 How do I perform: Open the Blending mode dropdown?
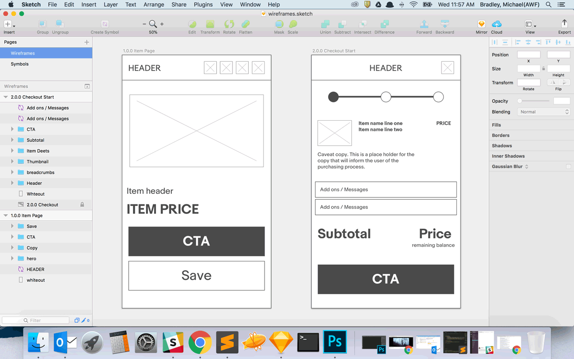(544, 112)
